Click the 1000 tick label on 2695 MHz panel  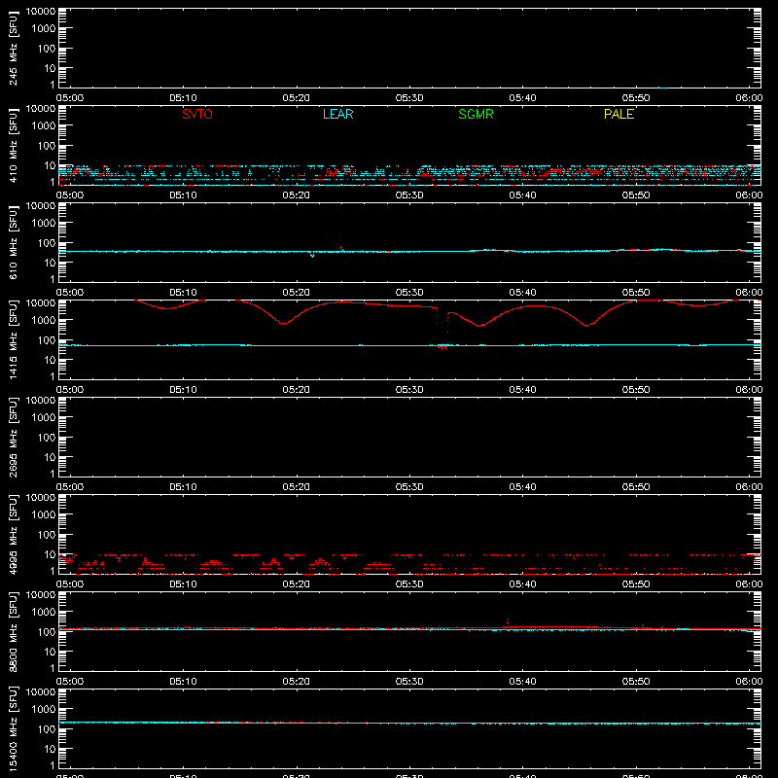coord(44,418)
